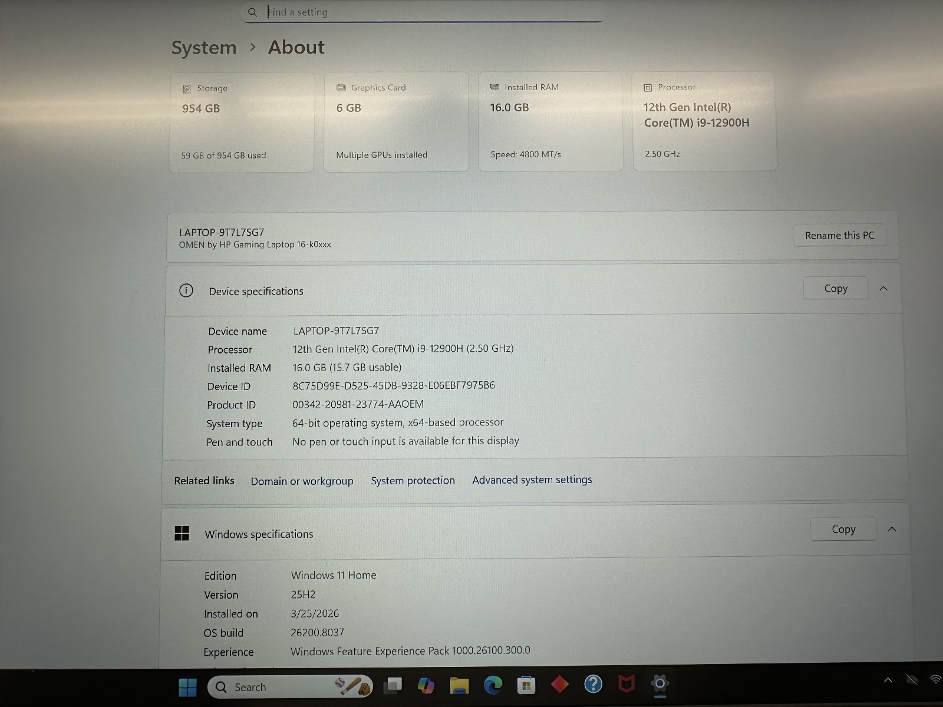943x707 pixels.
Task: Open the red diamond app on taskbar
Action: tap(559, 684)
